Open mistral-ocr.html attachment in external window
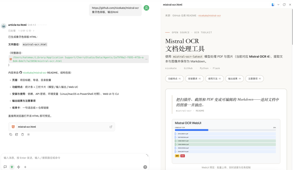Image resolution: width=293 pixels, height=170 pixels. coord(111,127)
